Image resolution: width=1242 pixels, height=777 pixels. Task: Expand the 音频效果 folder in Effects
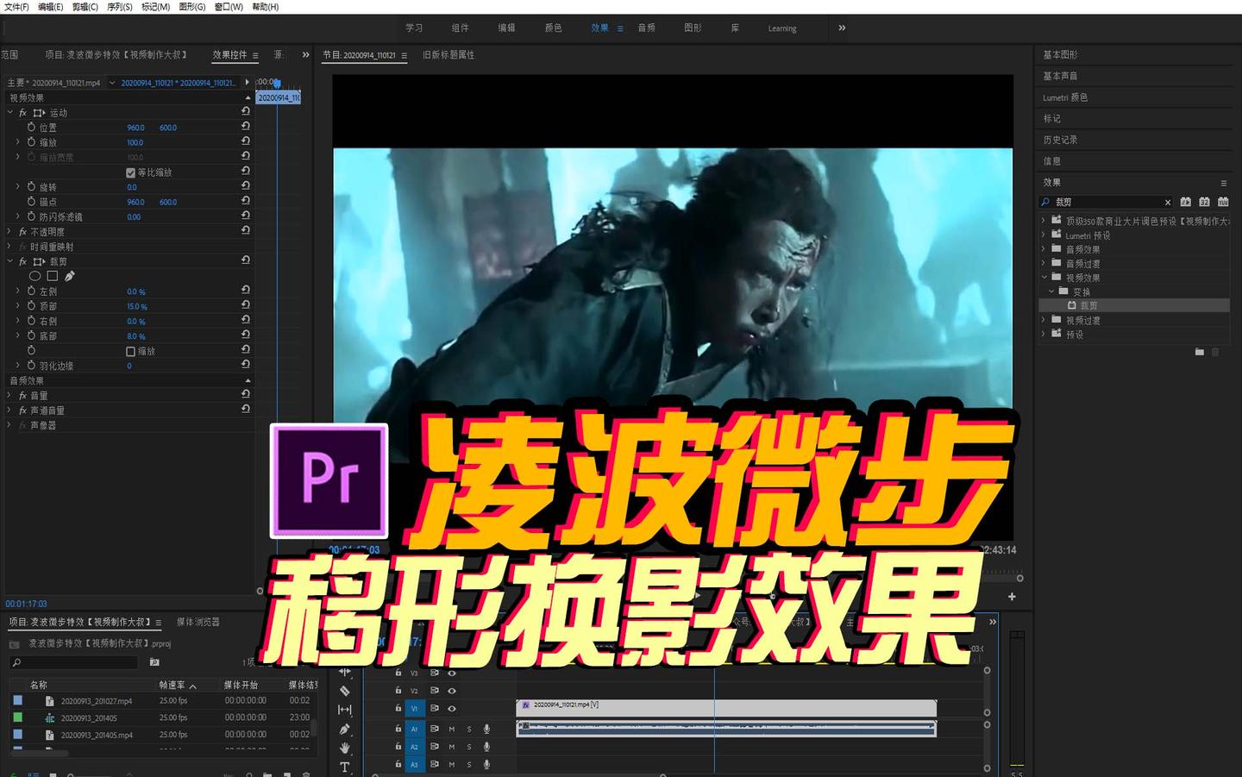[1044, 249]
